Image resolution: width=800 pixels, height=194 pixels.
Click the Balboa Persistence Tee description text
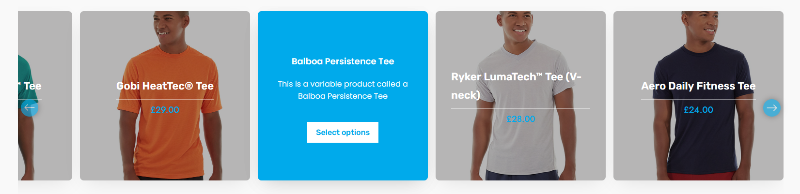tap(343, 90)
